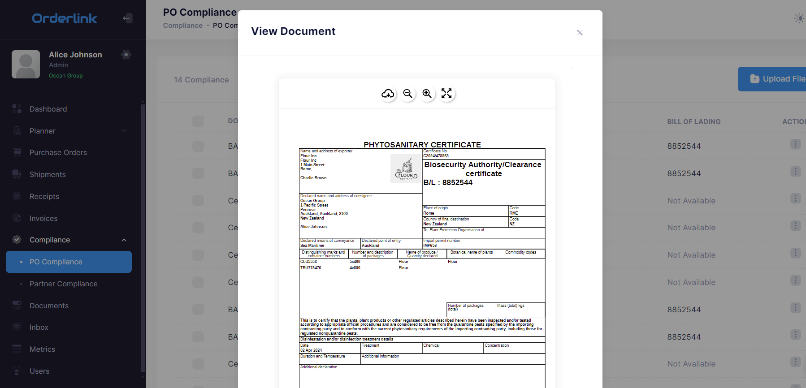806x388 pixels.
Task: Toggle the light/dark theme sun icon
Action: tap(799, 18)
